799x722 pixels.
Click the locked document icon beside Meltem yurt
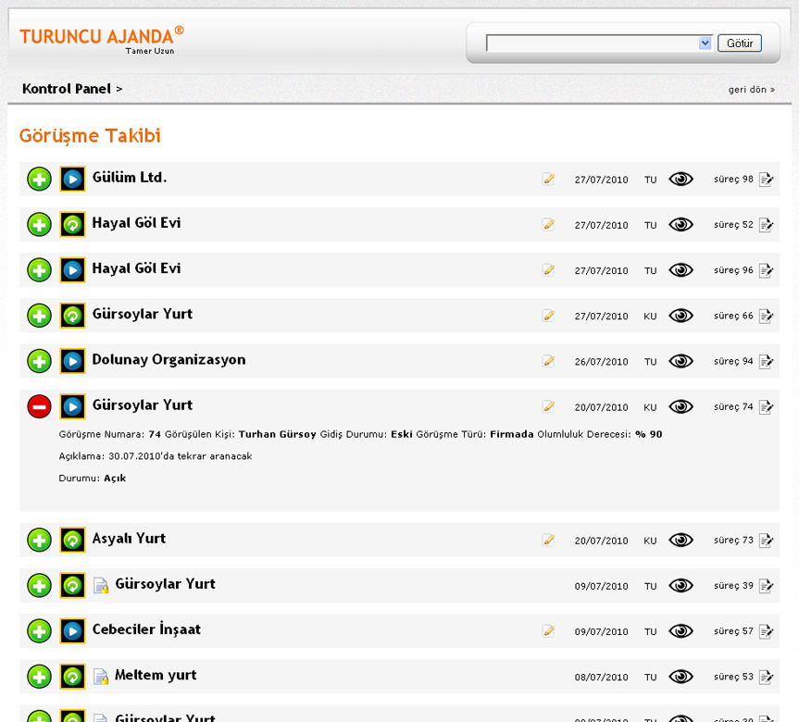(101, 677)
